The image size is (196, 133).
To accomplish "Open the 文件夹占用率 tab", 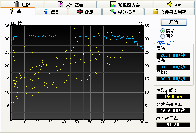I will [170, 12].
